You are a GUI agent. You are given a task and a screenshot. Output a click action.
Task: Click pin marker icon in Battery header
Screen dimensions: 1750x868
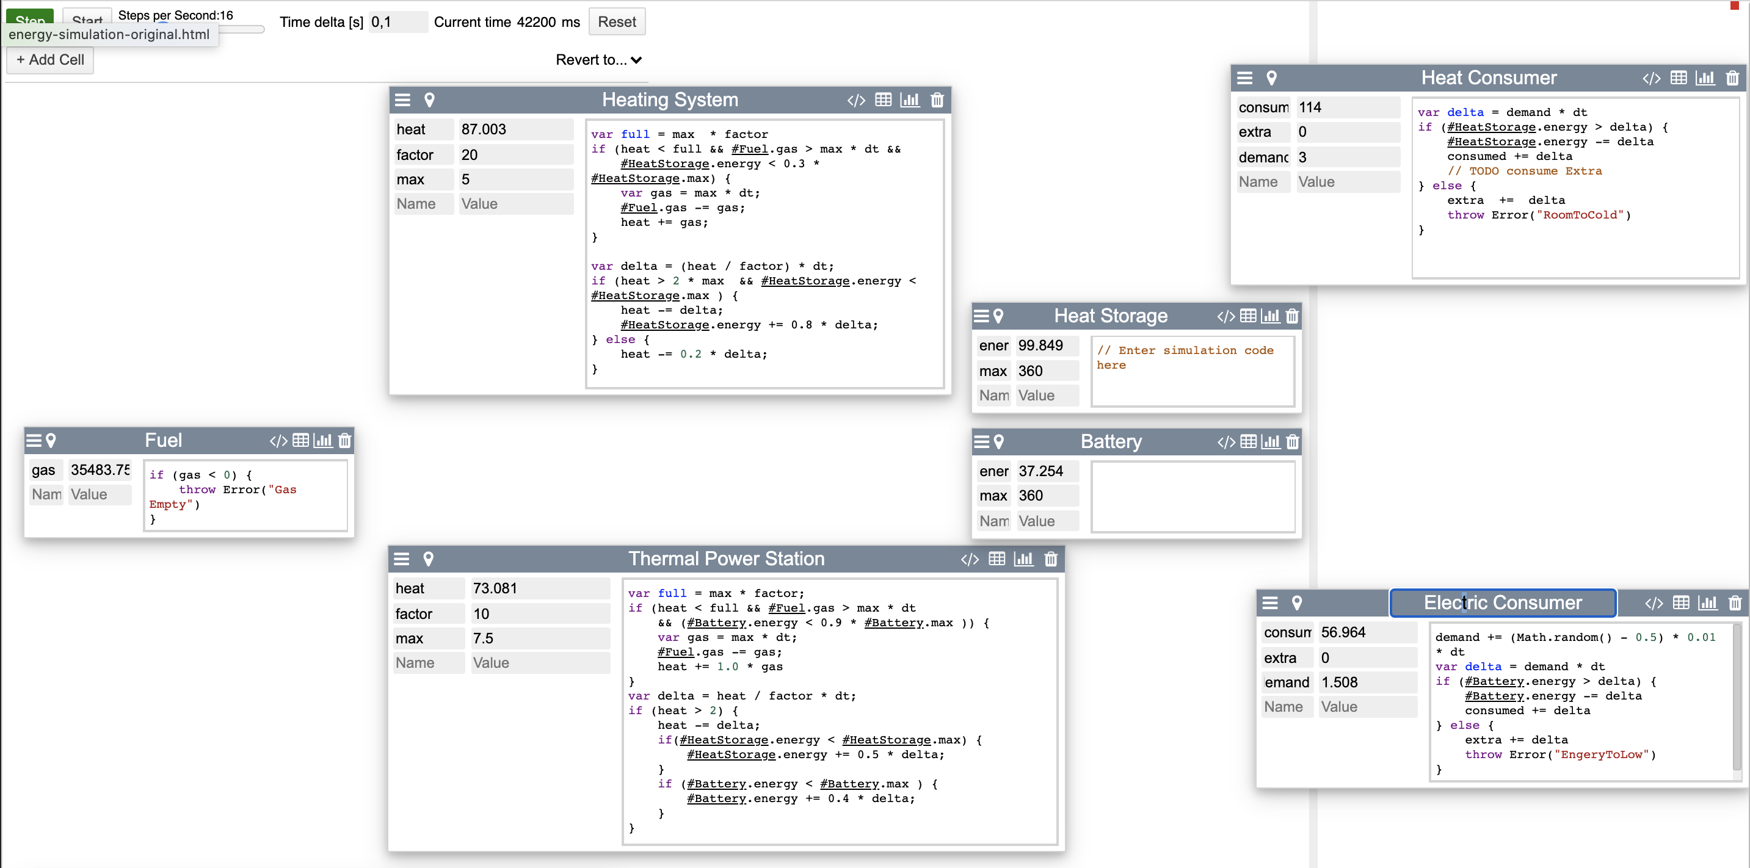pyautogui.click(x=998, y=442)
